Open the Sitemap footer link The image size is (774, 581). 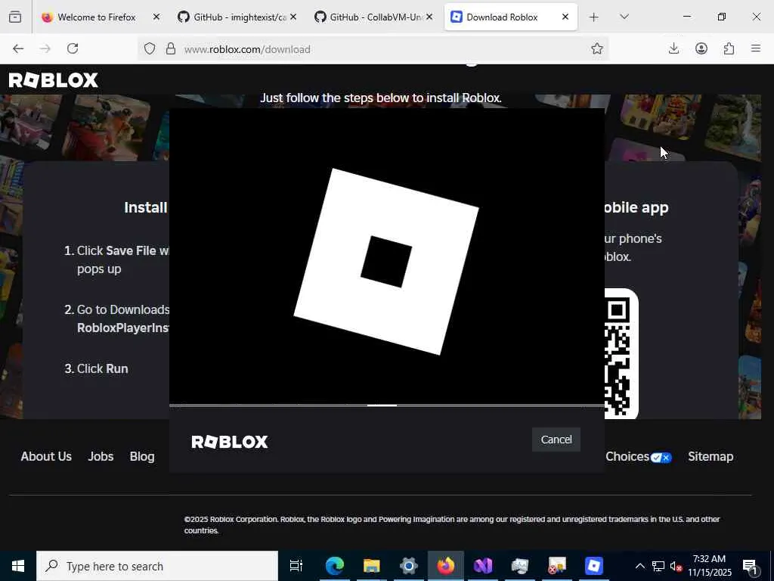711,456
